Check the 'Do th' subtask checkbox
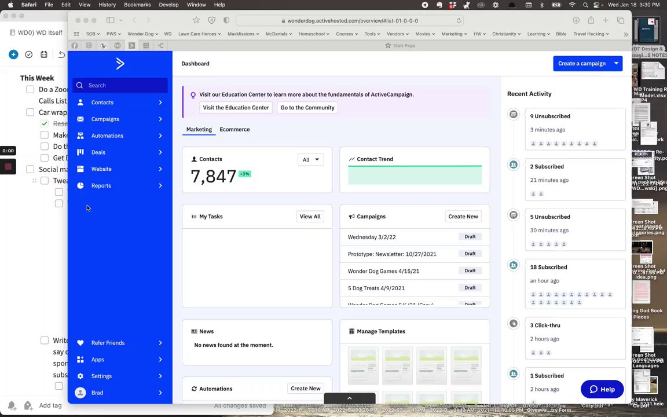Viewport: 667px width, 417px height. pos(44,147)
